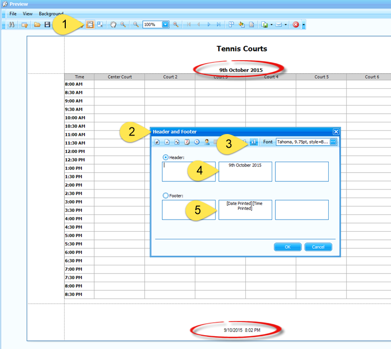Expand the export document dropdown arrow
This screenshot has height=349, width=391.
coord(272,24)
